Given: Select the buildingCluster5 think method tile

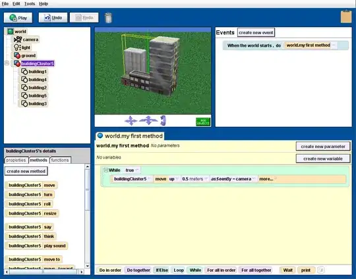Looking at the screenshot, I should point(30,236).
